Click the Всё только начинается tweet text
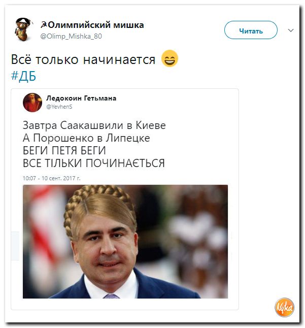 click(x=83, y=59)
